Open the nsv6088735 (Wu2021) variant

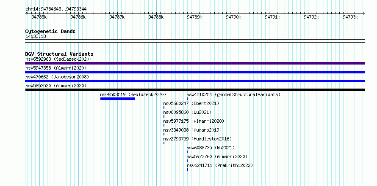[x=211, y=148]
